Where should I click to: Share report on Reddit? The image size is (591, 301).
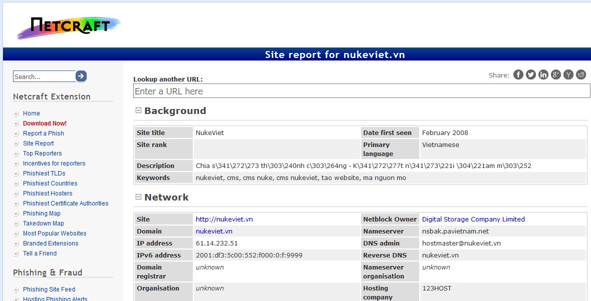click(x=581, y=74)
